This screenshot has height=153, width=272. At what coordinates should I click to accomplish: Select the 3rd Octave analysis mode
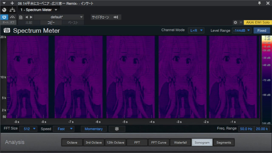coord(94,143)
